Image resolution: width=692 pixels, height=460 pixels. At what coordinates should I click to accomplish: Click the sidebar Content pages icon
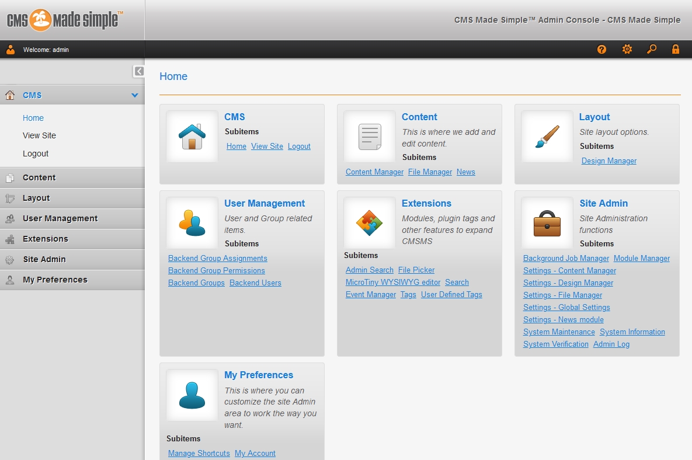pyautogui.click(x=10, y=177)
